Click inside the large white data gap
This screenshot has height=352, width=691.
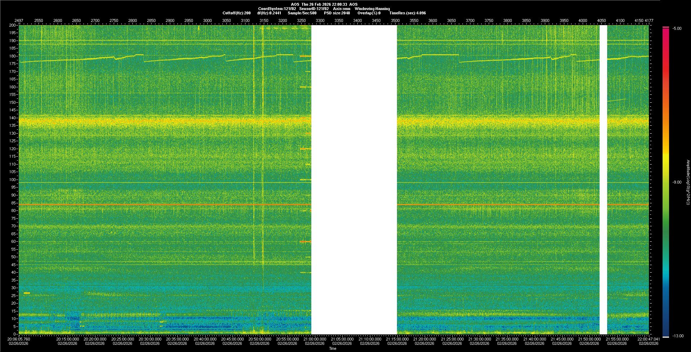[x=354, y=180]
